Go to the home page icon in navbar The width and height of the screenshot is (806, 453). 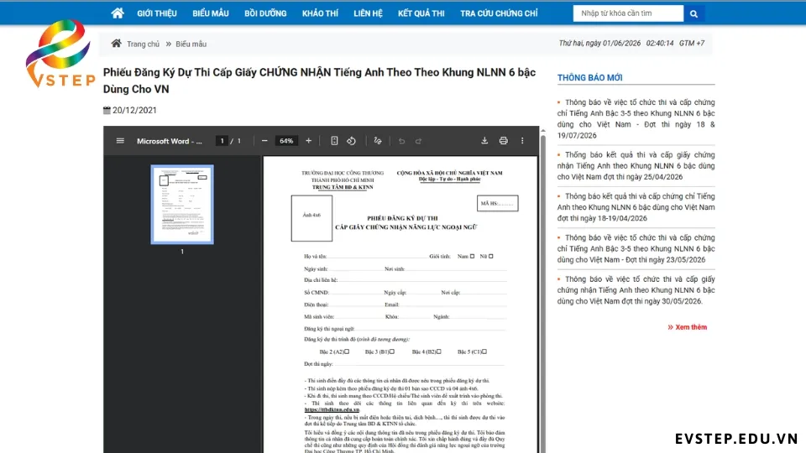tap(118, 13)
